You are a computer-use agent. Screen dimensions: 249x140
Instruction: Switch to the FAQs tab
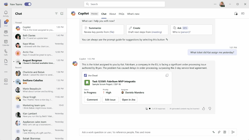(122, 14)
